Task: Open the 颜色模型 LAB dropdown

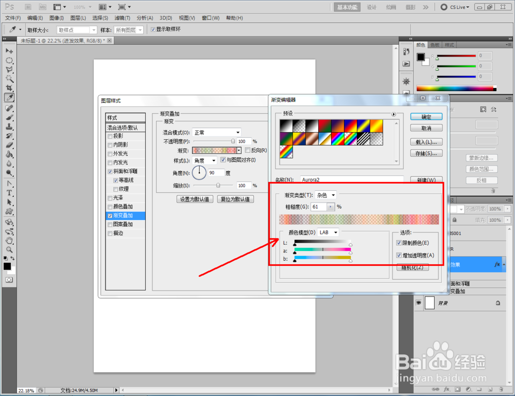Action: [328, 232]
